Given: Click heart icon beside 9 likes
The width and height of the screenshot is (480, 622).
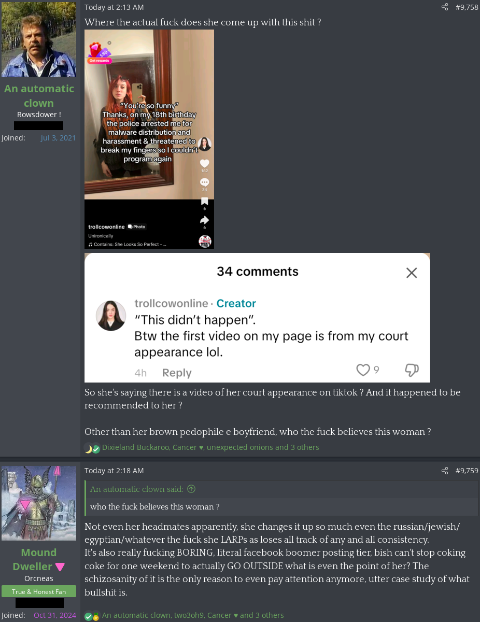Looking at the screenshot, I should tap(363, 370).
